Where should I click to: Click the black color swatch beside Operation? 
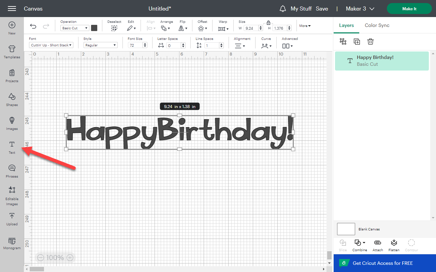pos(94,28)
